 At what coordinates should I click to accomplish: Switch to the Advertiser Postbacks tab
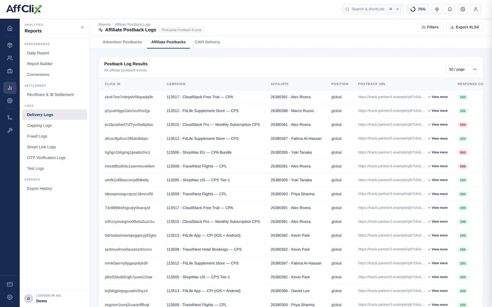click(x=122, y=42)
